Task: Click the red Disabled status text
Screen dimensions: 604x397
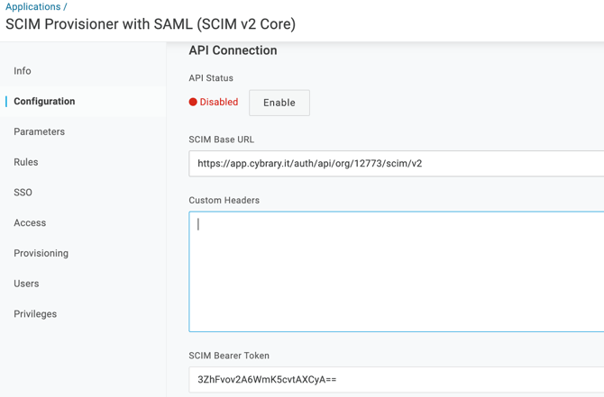Action: tap(219, 103)
